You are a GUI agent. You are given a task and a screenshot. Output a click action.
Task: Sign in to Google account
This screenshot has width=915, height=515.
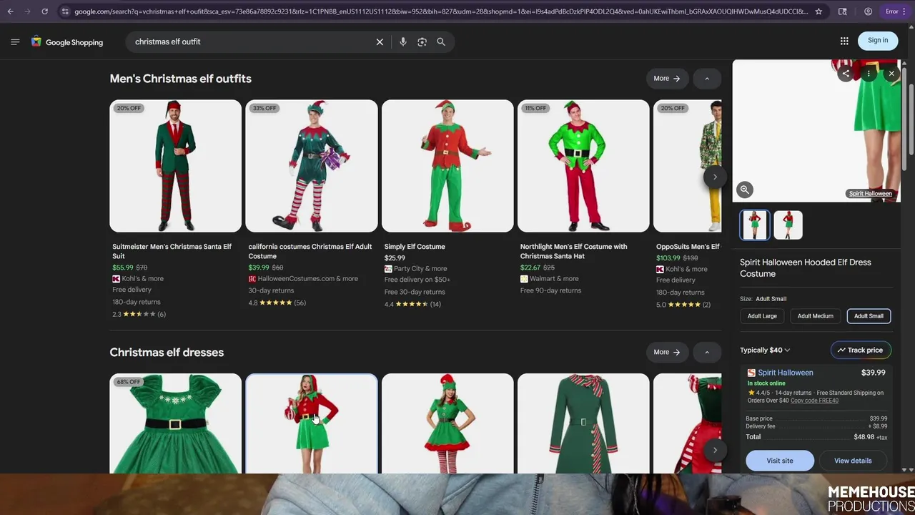[x=878, y=41]
